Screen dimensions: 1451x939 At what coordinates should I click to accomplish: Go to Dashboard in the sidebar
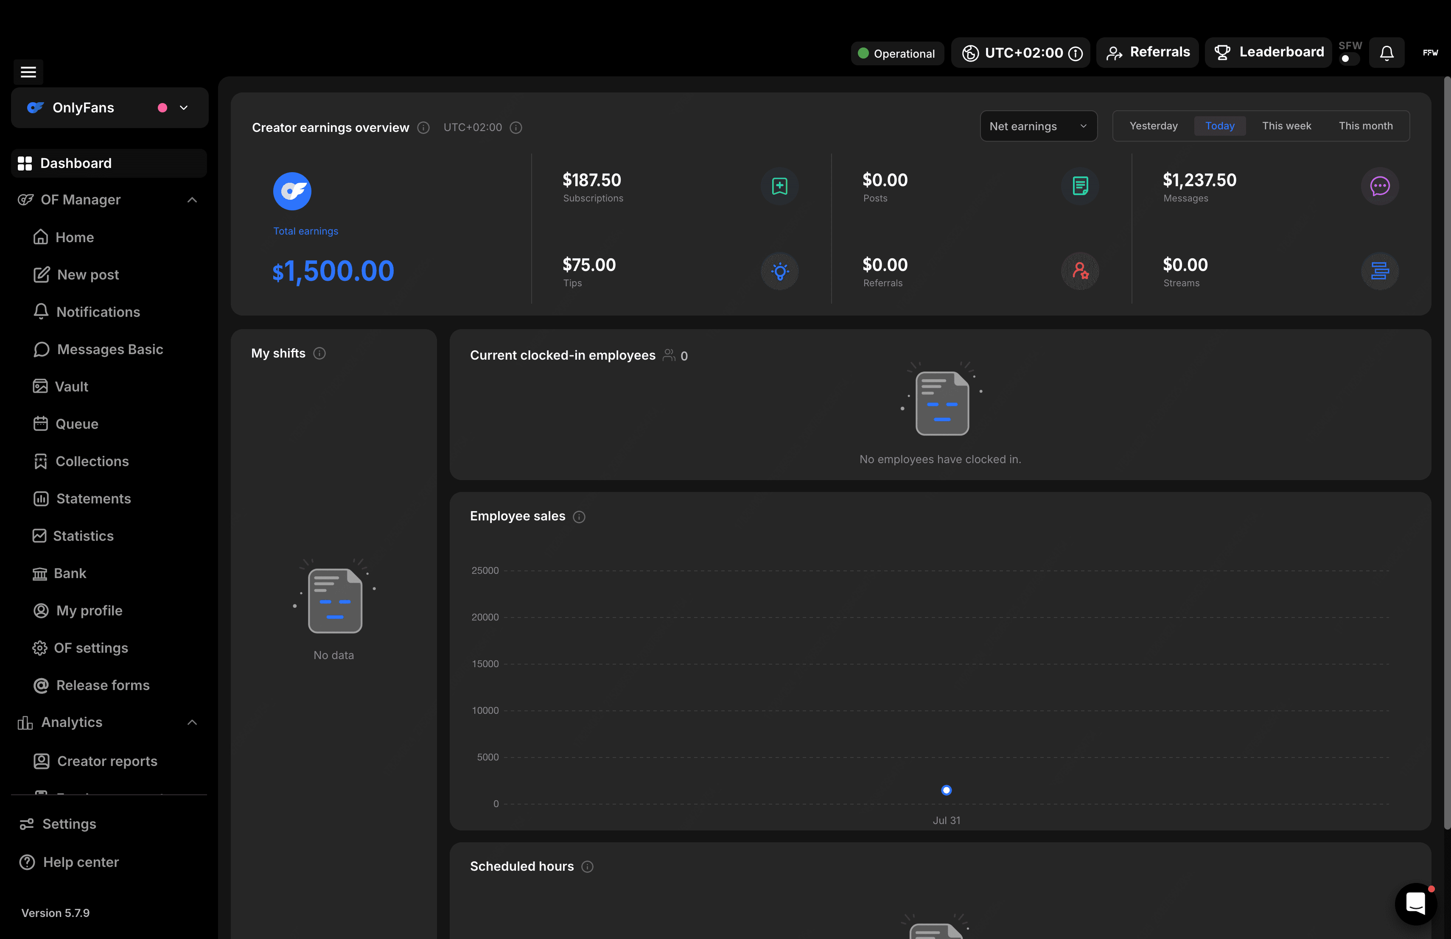(x=109, y=163)
